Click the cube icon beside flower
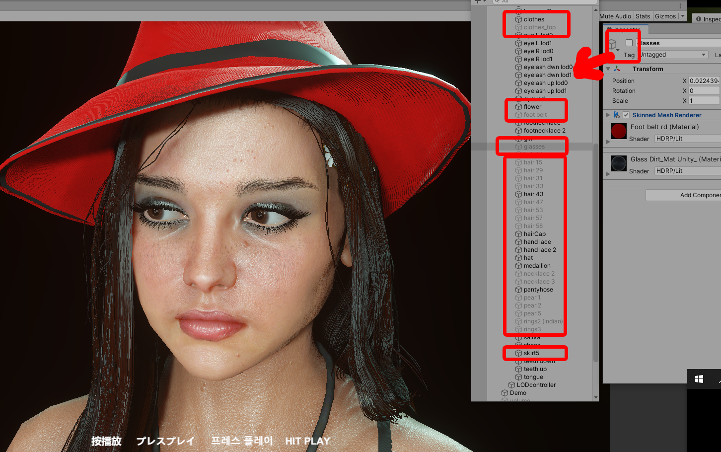Image resolution: width=721 pixels, height=452 pixels. (518, 107)
